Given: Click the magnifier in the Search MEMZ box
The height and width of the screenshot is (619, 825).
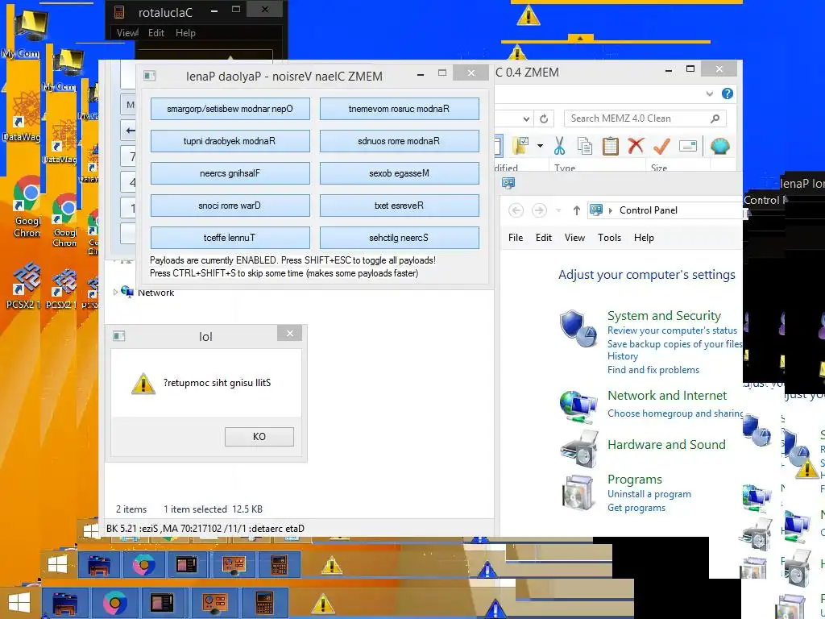Looking at the screenshot, I should coord(715,118).
